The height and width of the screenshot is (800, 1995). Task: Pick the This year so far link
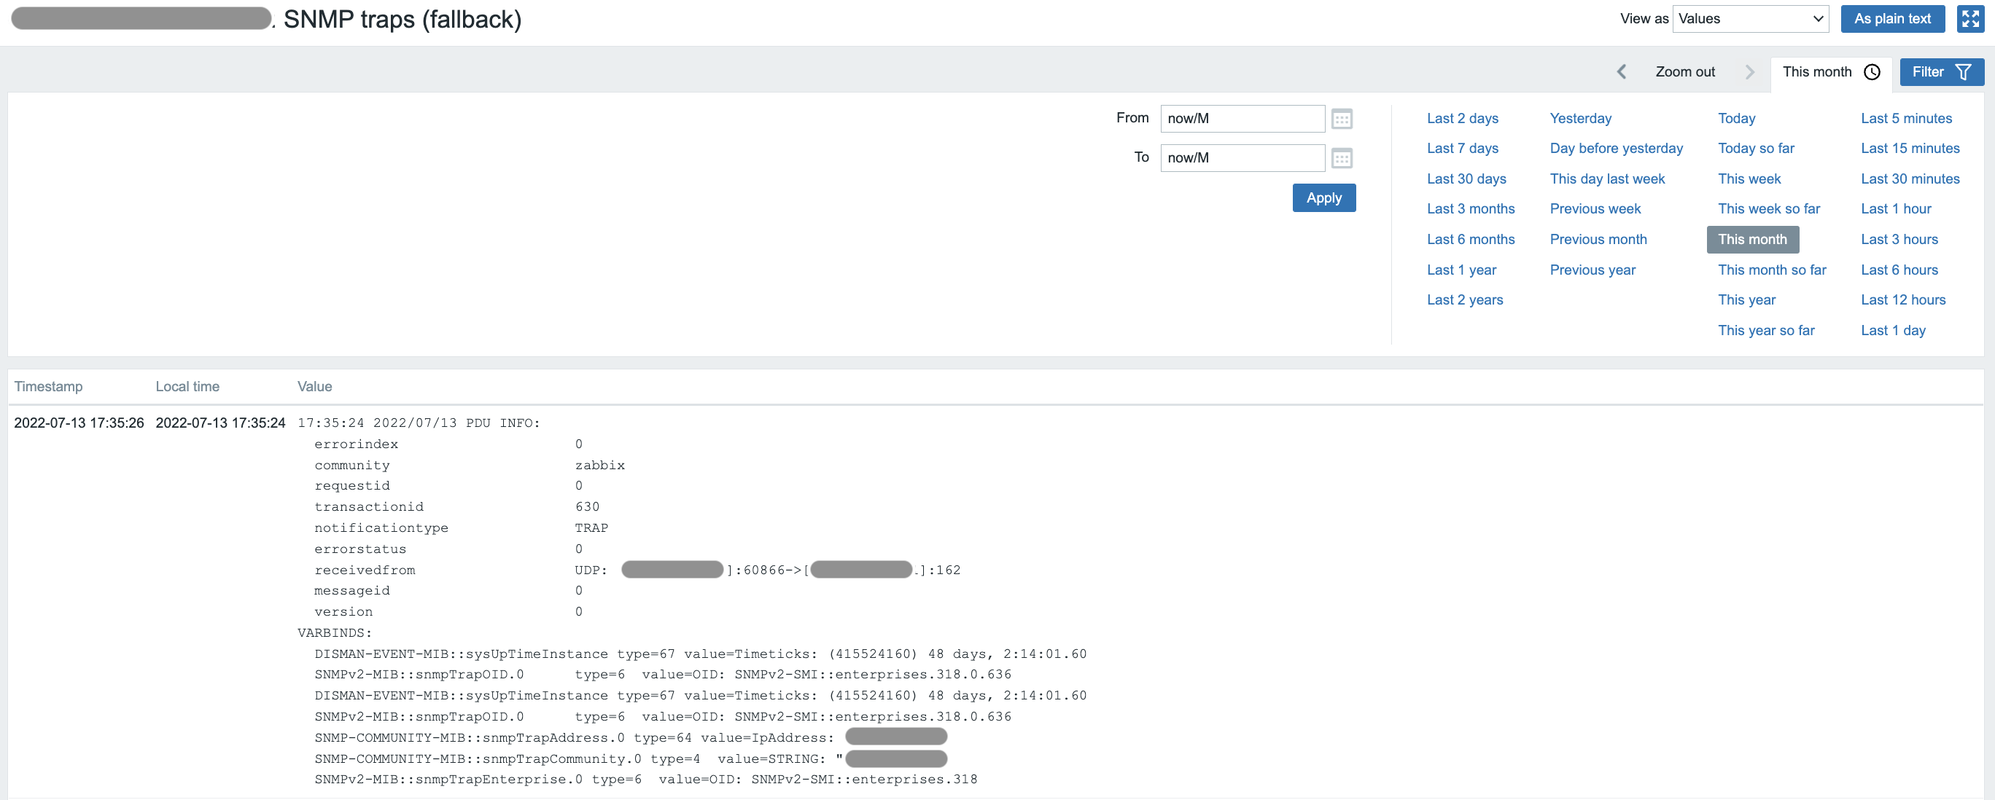pos(1766,331)
